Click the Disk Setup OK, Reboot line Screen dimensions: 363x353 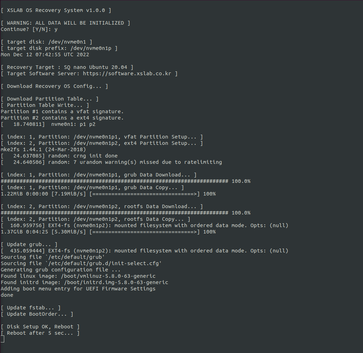[40, 327]
